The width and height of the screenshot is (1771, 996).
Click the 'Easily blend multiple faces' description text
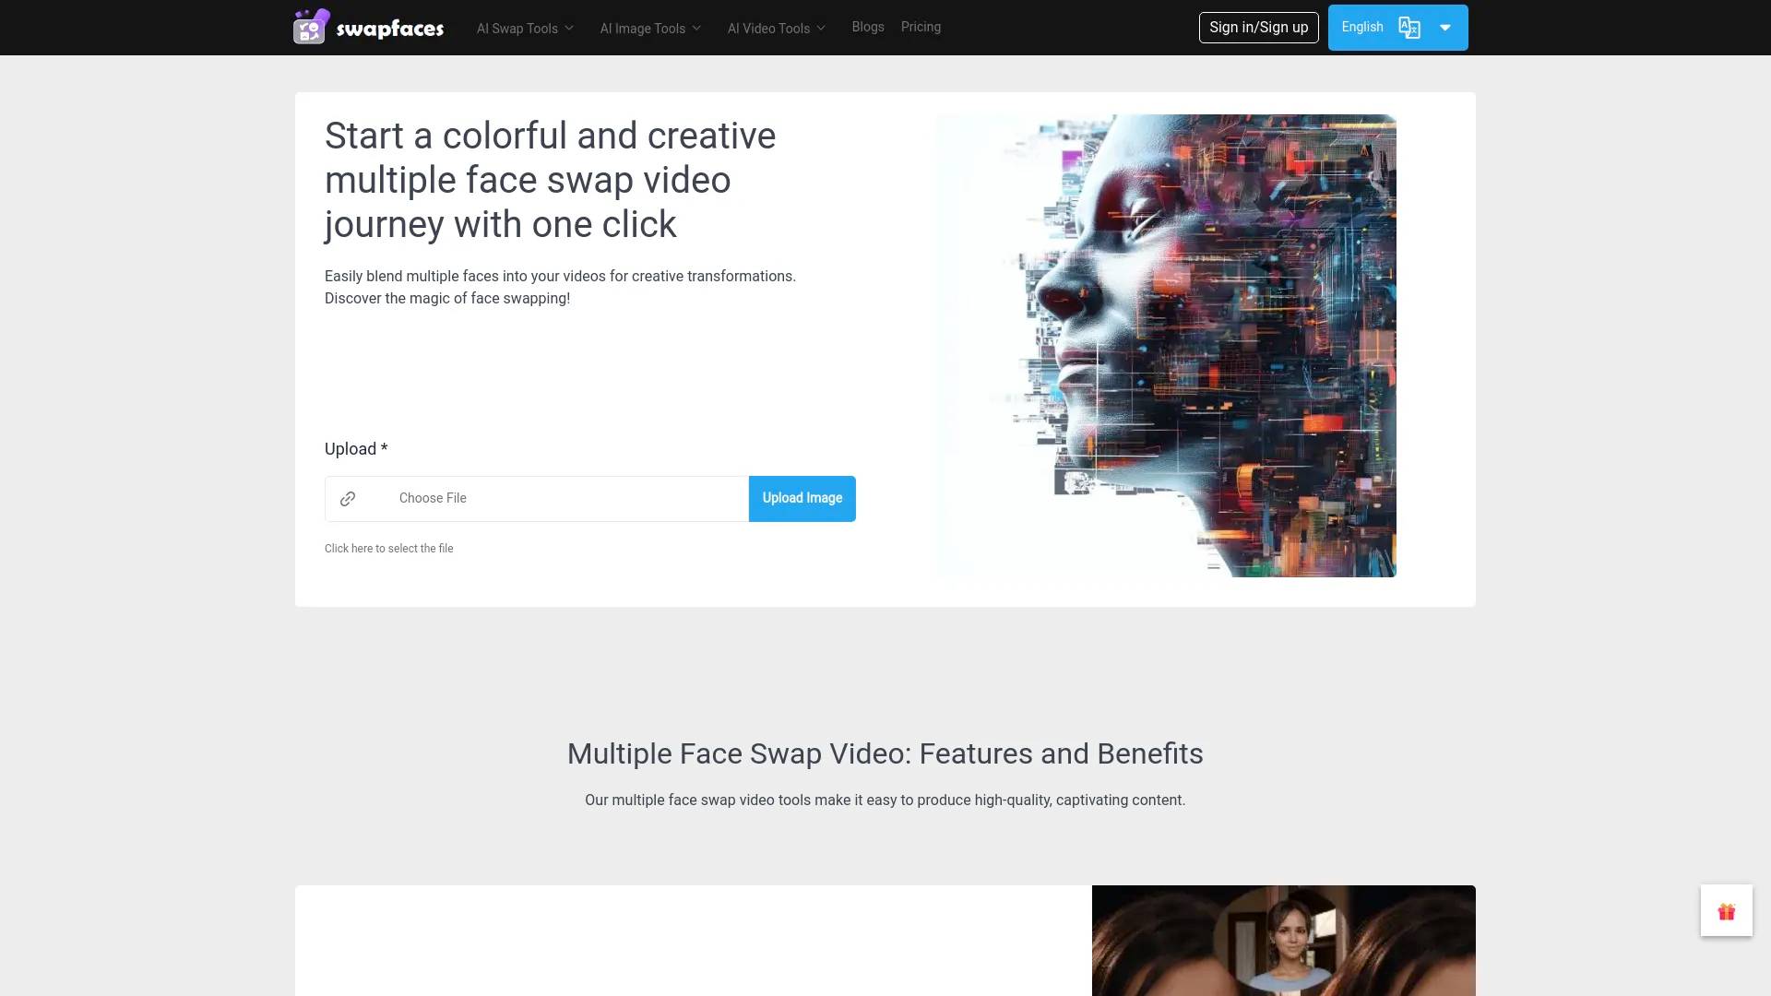[560, 288]
